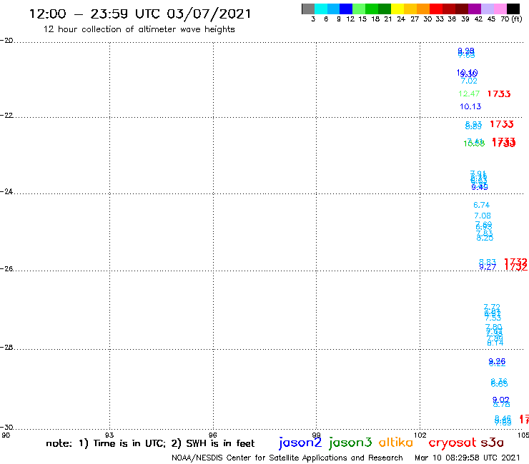Select the '99' longitude axis label
529x464 pixels.
tap(316, 435)
